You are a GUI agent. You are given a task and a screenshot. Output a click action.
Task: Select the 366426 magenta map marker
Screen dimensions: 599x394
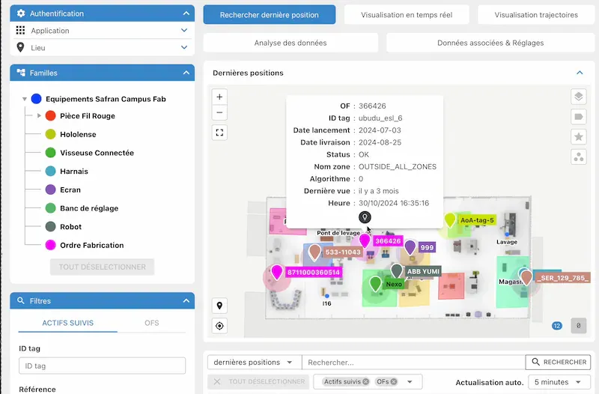pyautogui.click(x=365, y=240)
